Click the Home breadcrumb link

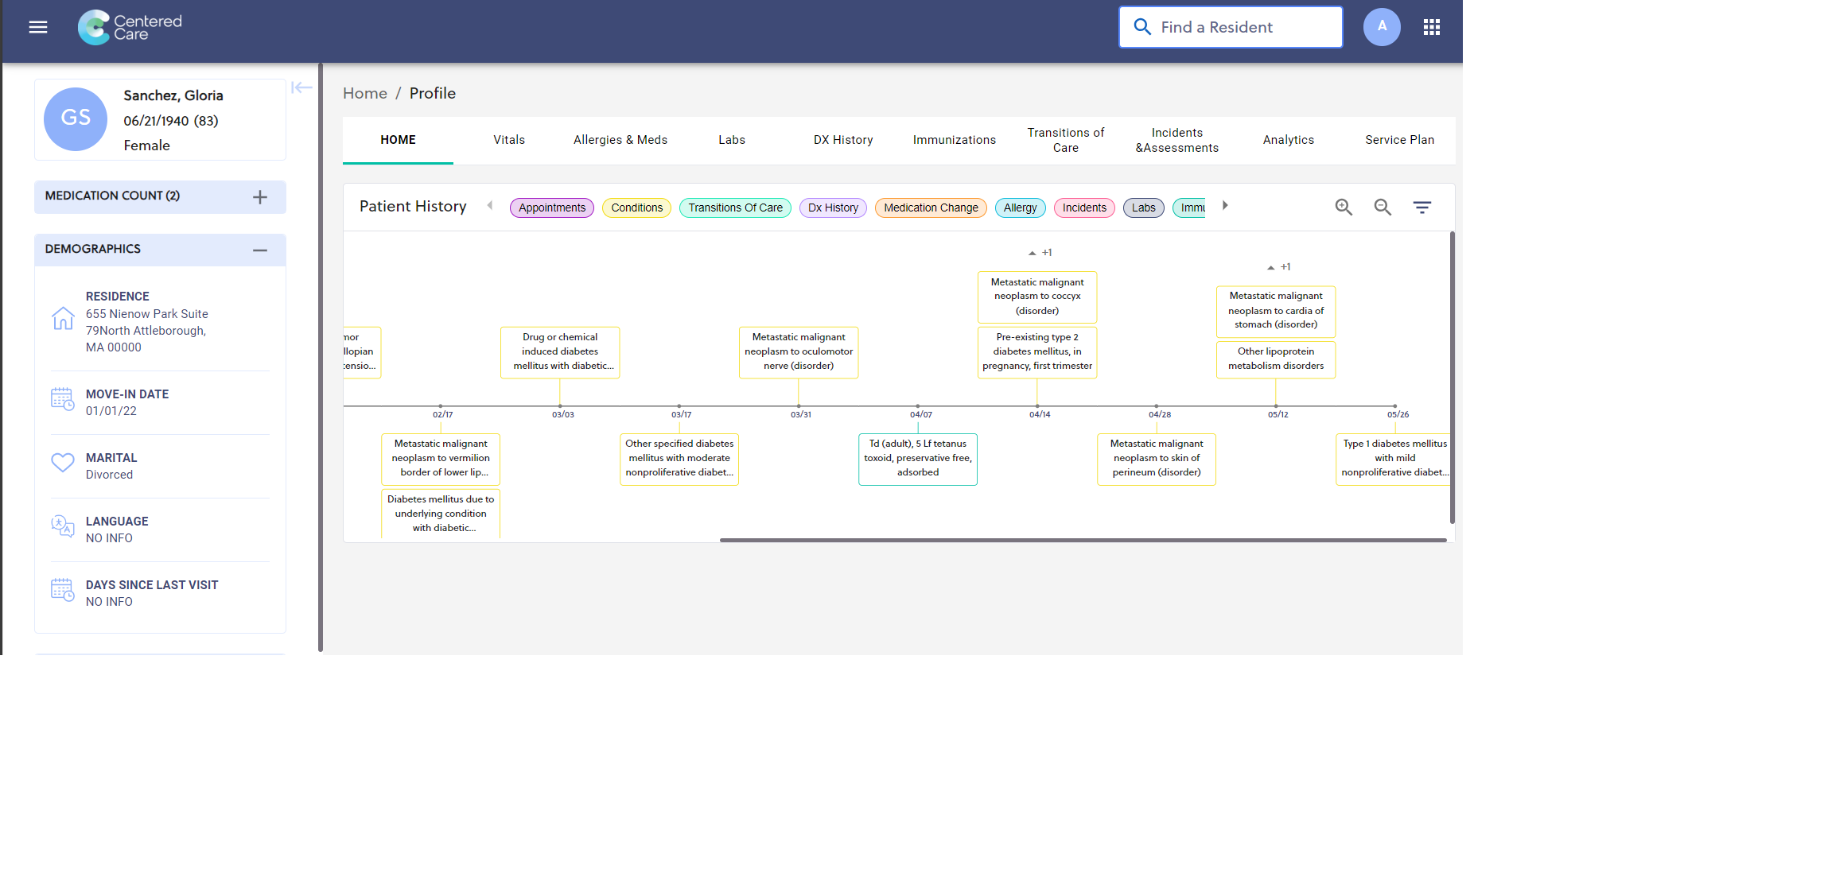(x=364, y=93)
